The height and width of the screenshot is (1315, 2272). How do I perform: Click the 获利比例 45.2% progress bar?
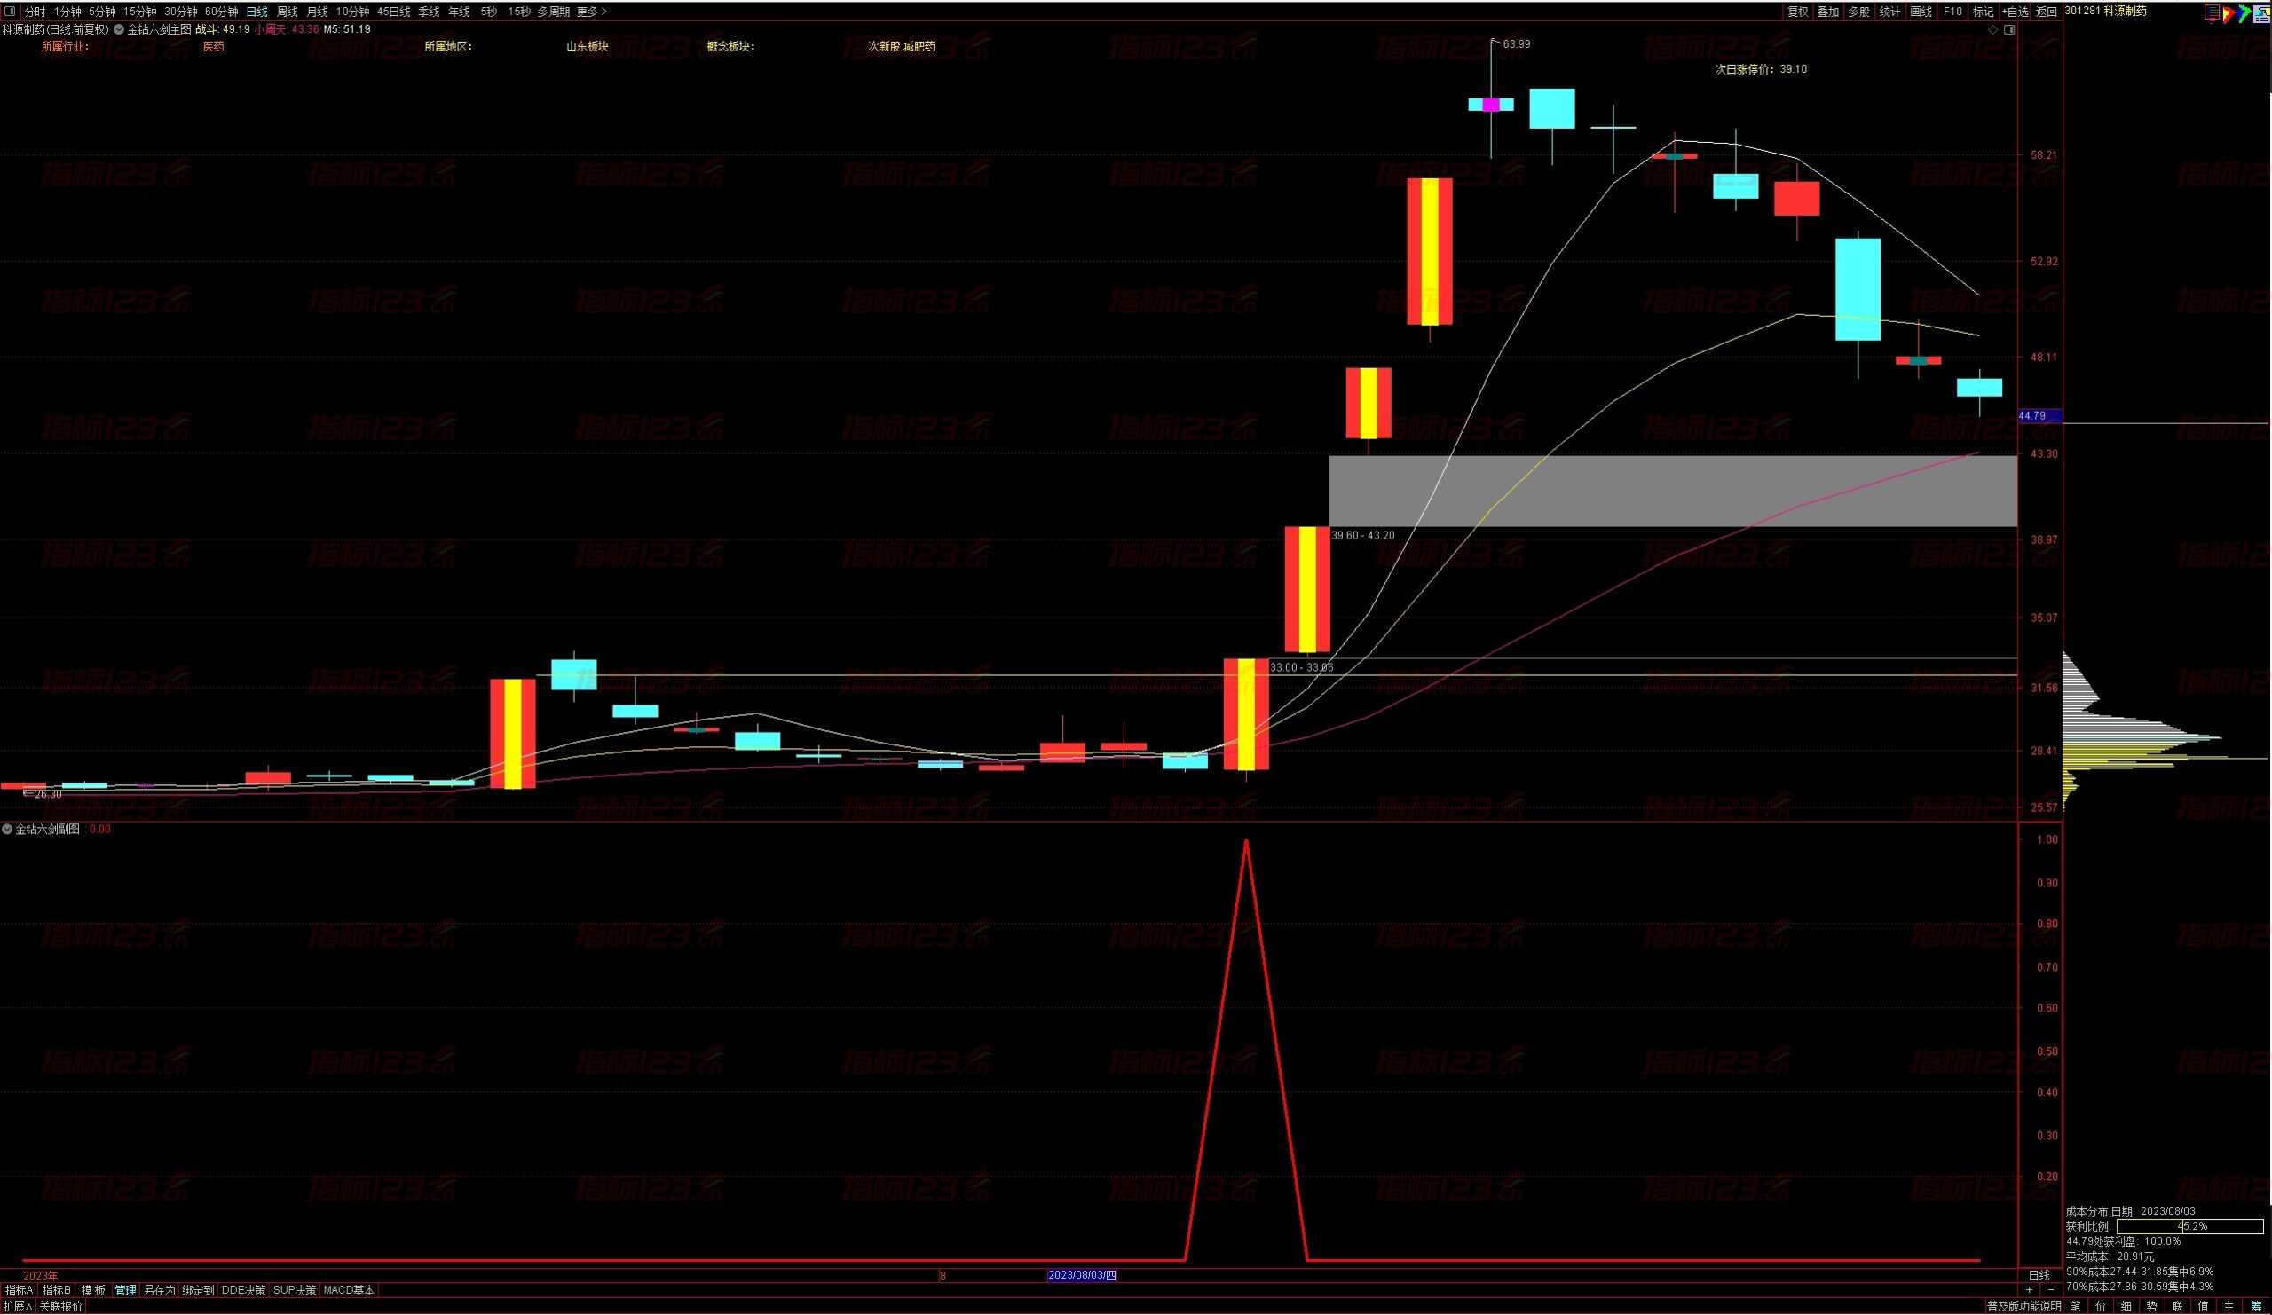[x=2190, y=1226]
